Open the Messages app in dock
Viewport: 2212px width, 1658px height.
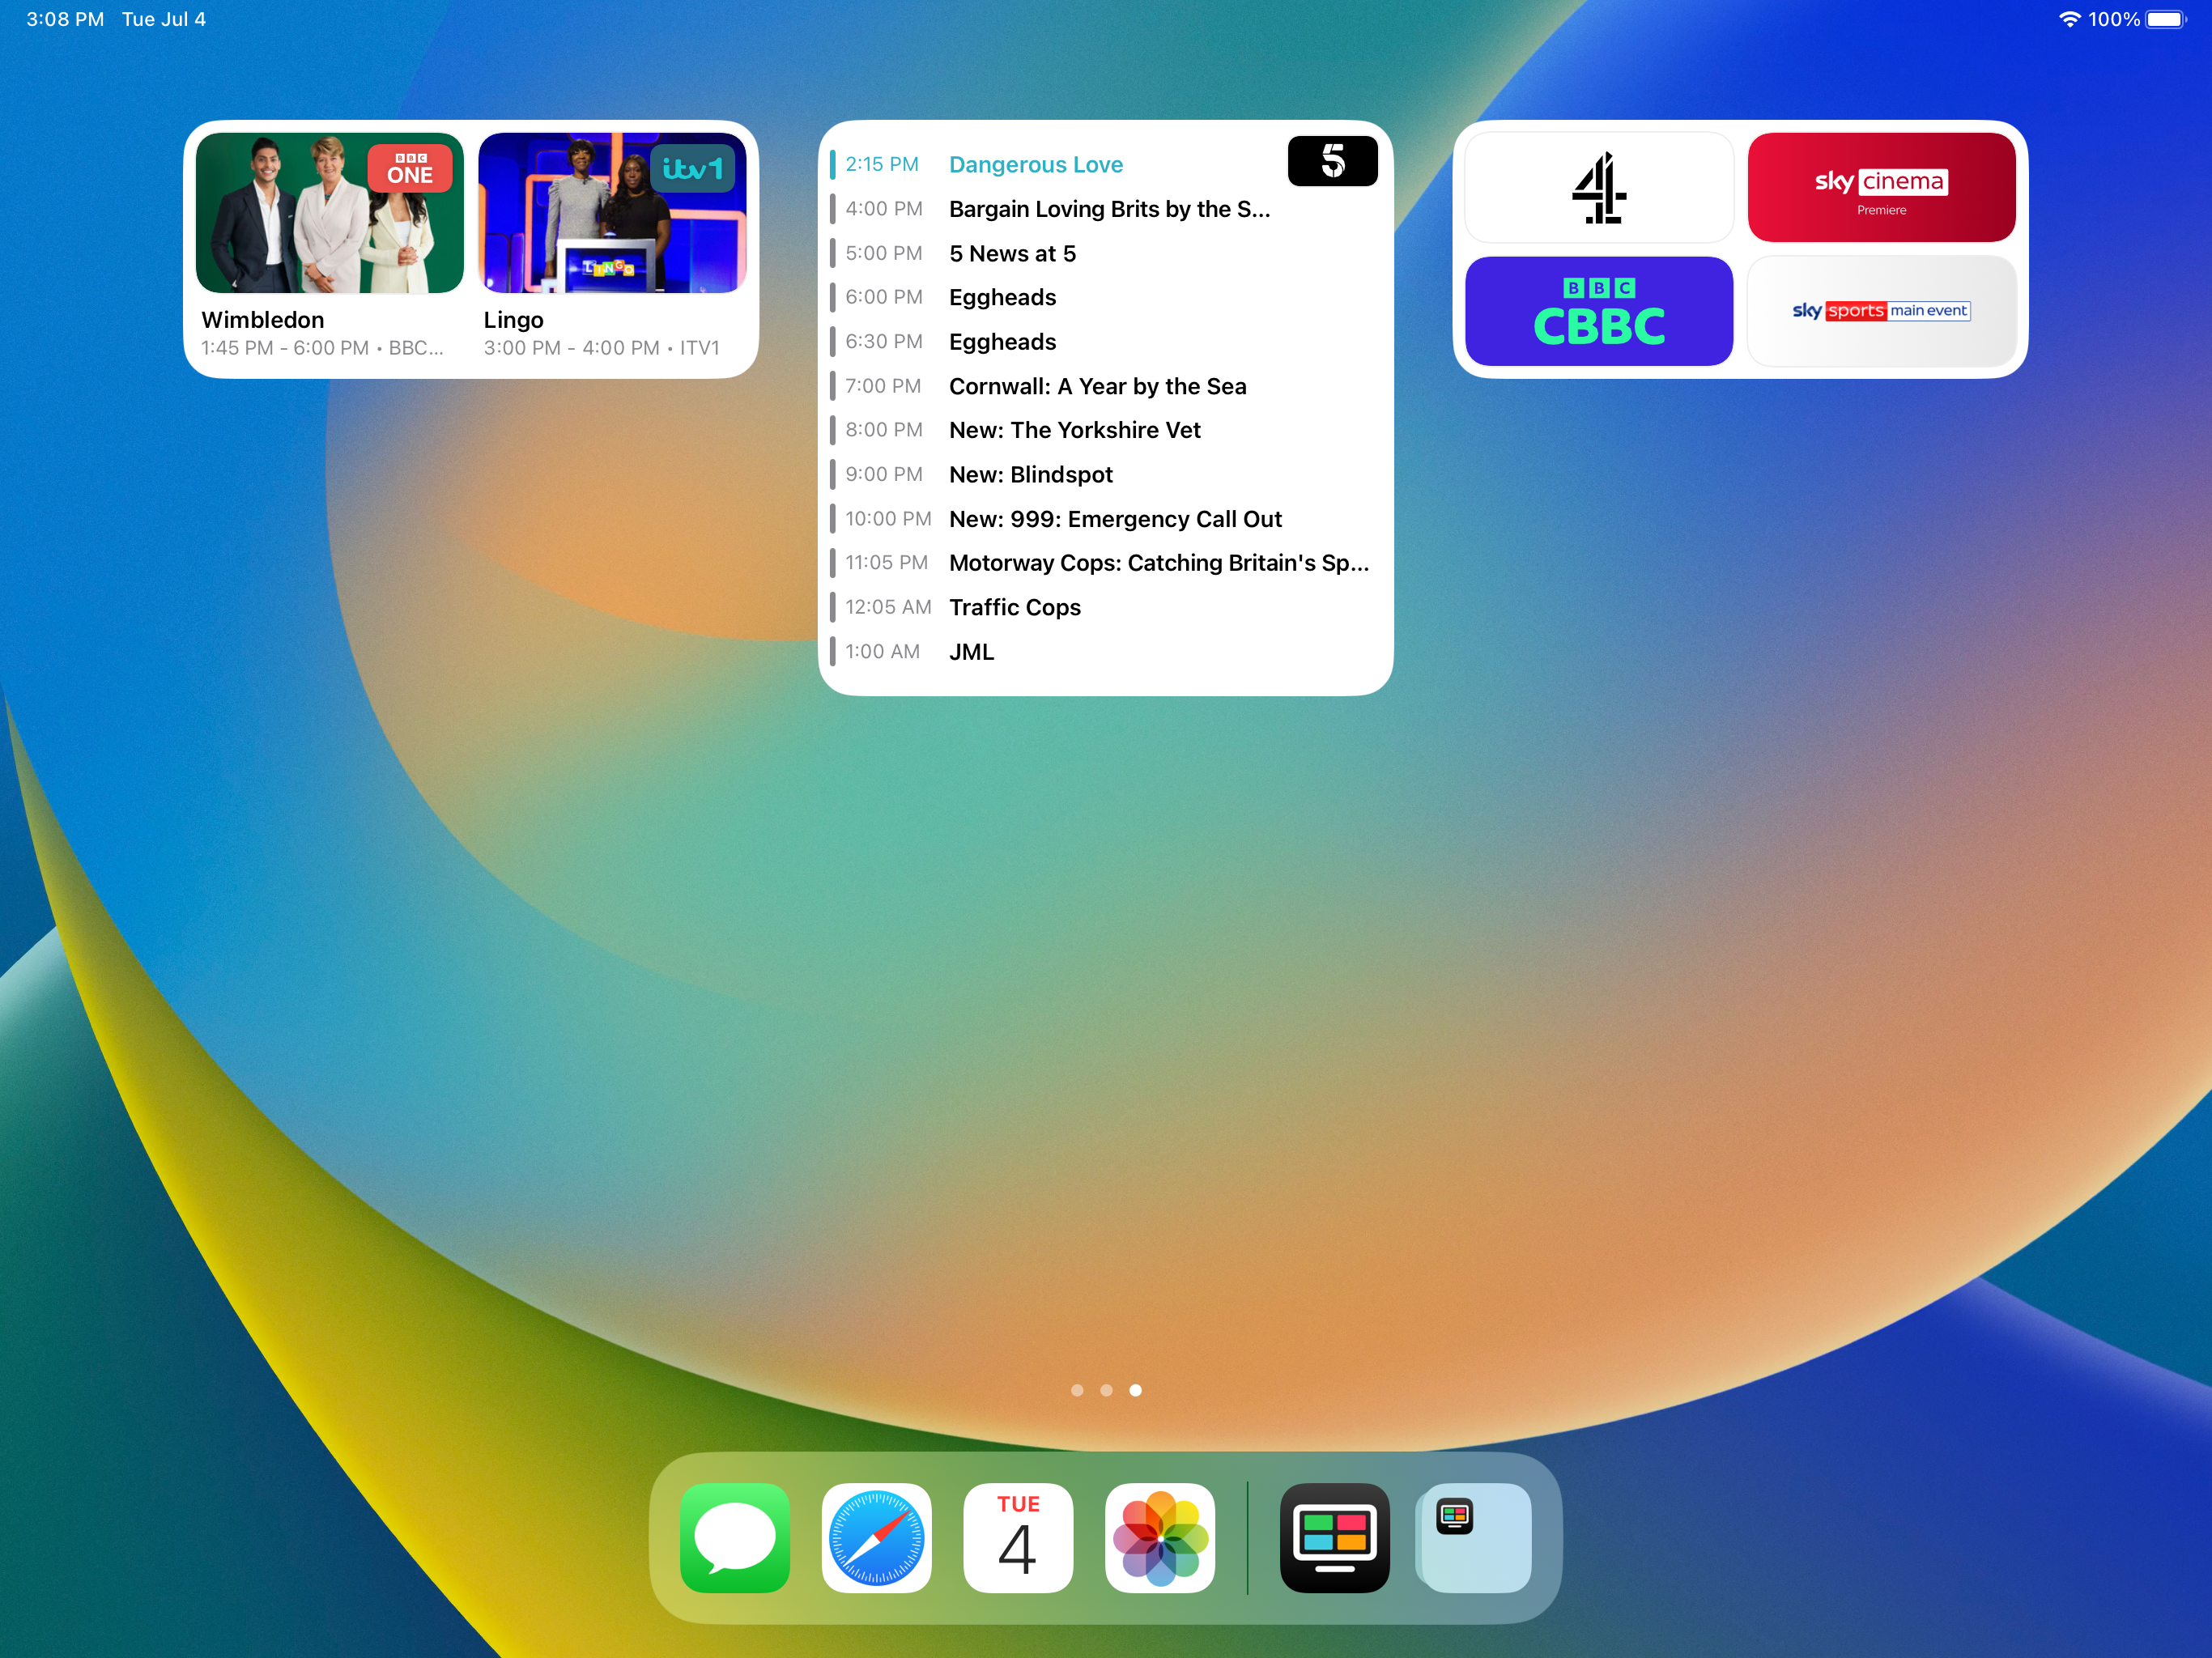pos(735,1537)
